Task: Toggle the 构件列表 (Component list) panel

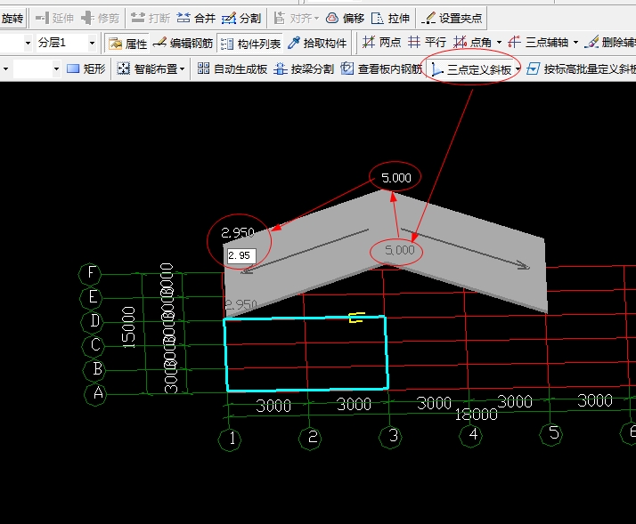Action: pyautogui.click(x=250, y=44)
